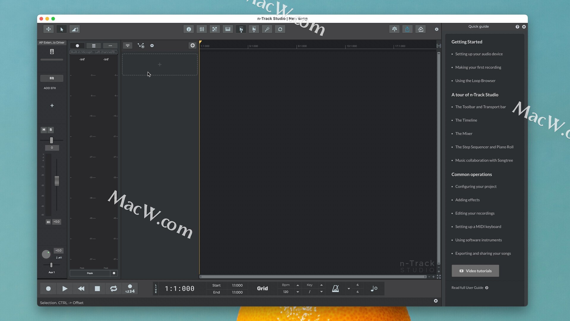Increase the Bpm with up arrow
Screen dimensions: 570x321
click(298, 285)
